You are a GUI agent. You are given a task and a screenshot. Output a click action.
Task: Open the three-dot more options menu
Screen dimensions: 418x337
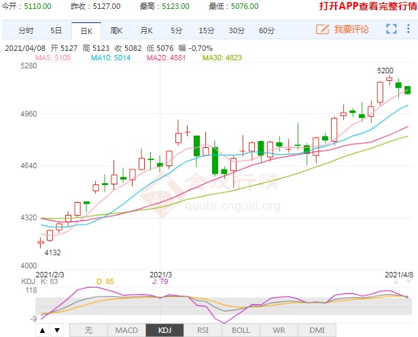408,28
